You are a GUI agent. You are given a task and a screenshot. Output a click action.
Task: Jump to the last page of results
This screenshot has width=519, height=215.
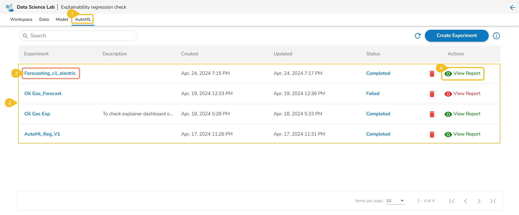[492, 201]
